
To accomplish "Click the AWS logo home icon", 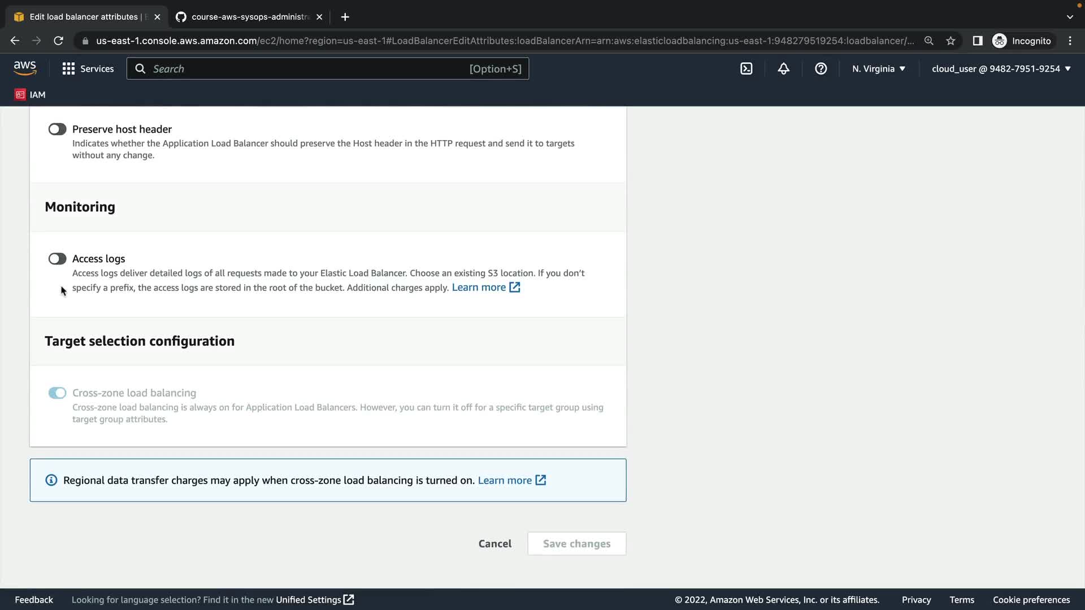I will pyautogui.click(x=25, y=68).
